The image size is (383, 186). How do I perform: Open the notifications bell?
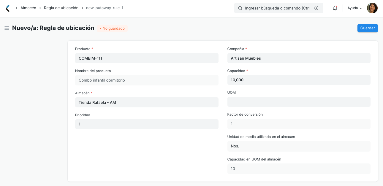tap(335, 8)
